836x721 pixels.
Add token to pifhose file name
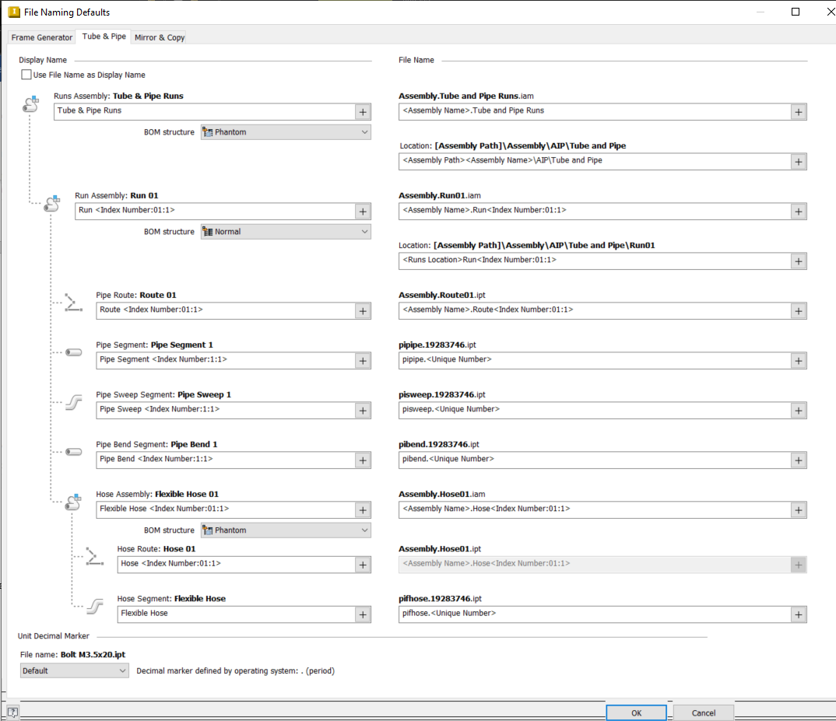coord(798,615)
